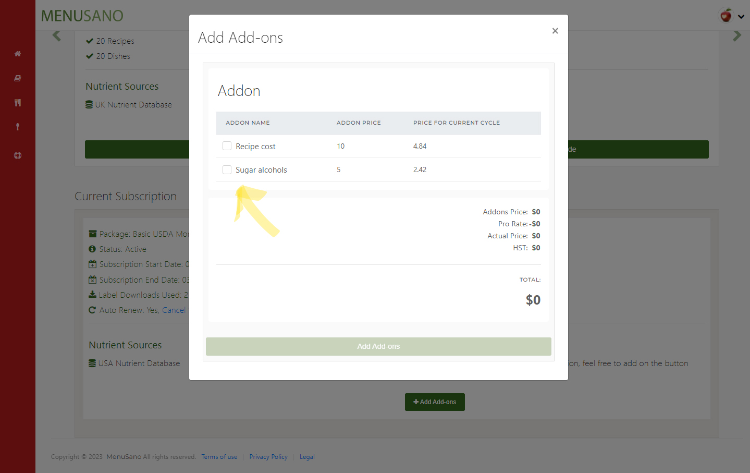The height and width of the screenshot is (473, 750).
Task: Expand the user account dropdown arrow
Action: click(741, 17)
